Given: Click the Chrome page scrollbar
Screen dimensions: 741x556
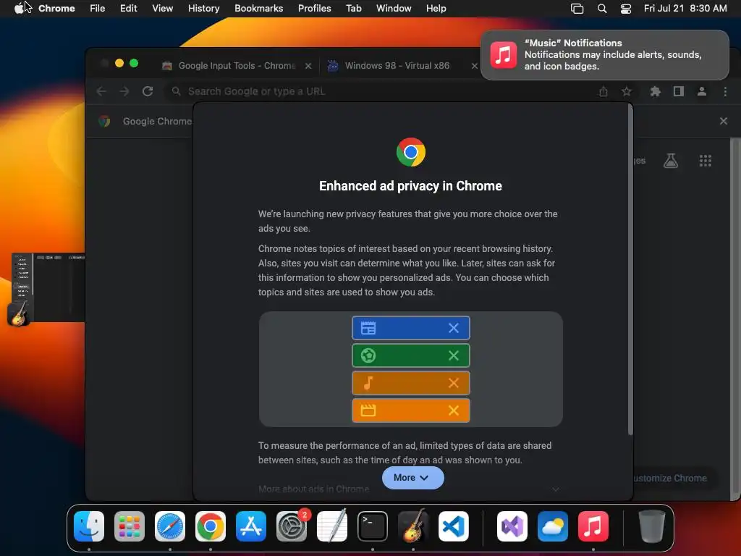Looking at the screenshot, I should (x=735, y=319).
